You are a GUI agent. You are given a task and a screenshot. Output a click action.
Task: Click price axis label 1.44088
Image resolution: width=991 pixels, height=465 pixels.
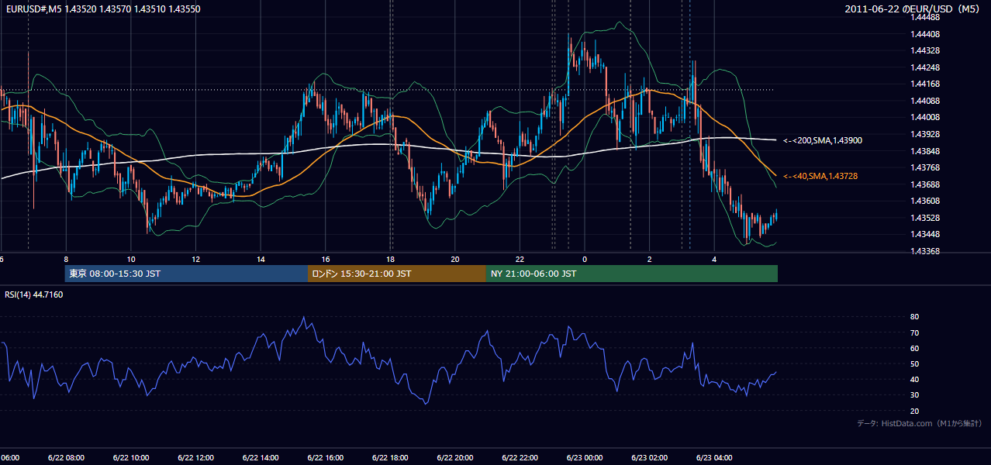(927, 101)
